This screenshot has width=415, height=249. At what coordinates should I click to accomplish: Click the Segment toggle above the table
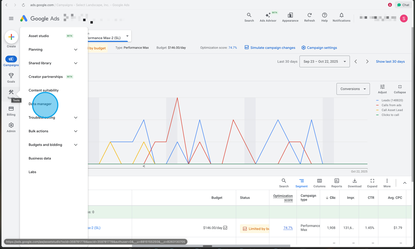point(301,183)
